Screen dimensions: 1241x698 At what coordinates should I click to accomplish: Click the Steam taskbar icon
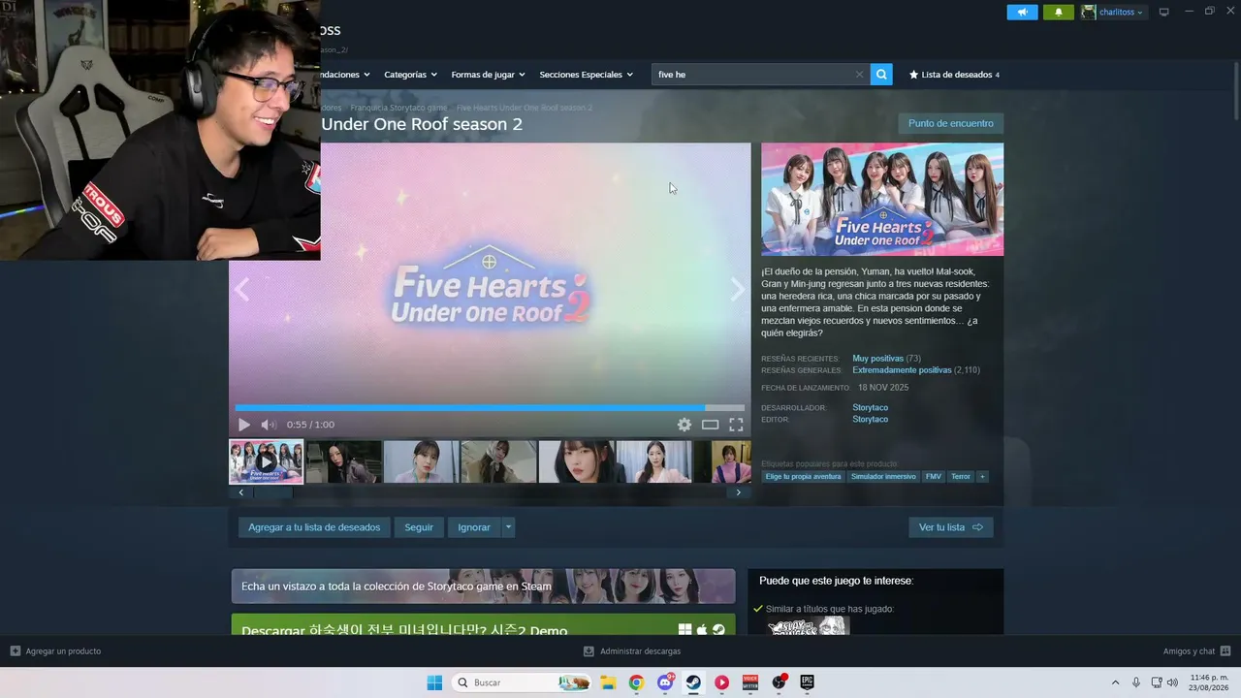693,682
